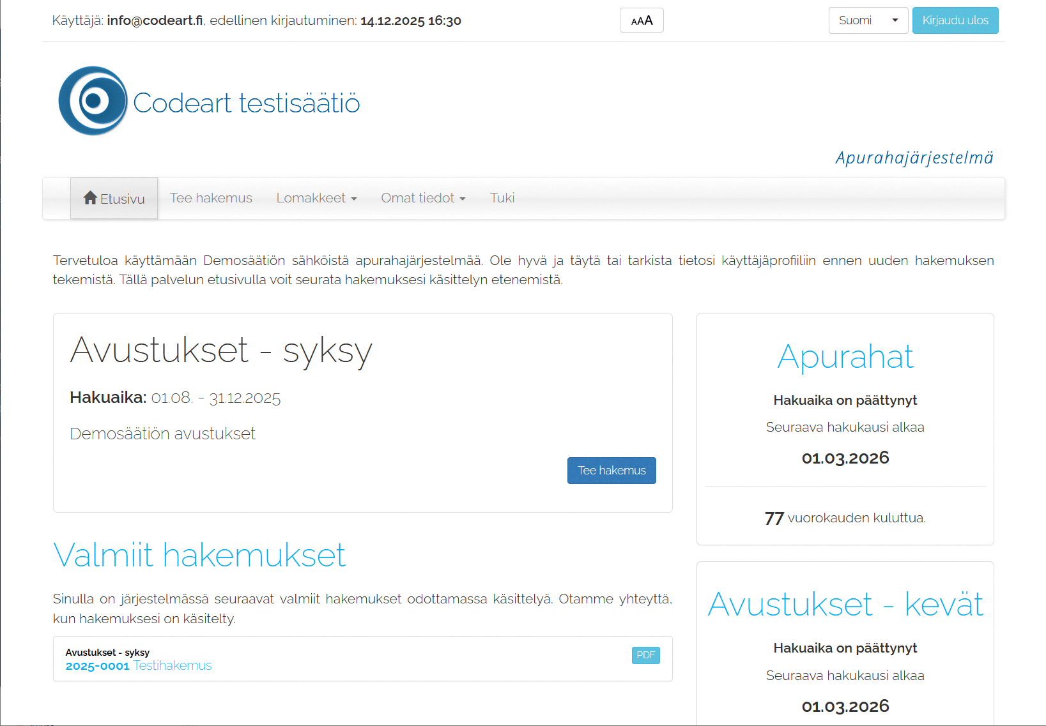Click the Codeart testisäätiö title text
1046x726 pixels.
(246, 103)
